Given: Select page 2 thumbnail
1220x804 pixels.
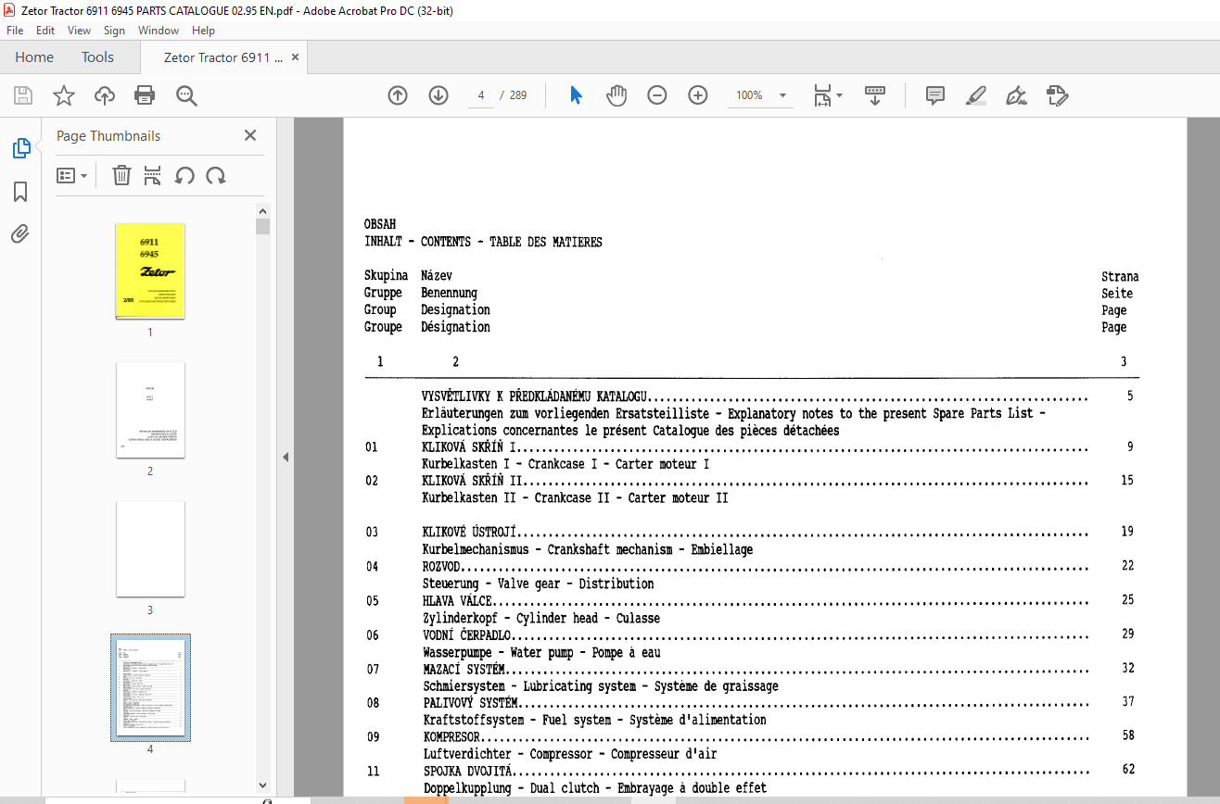Looking at the screenshot, I should (x=150, y=409).
